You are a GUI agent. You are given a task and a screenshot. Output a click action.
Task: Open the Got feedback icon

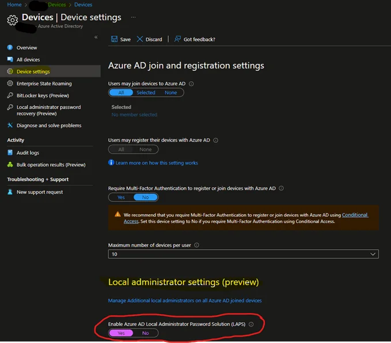(x=178, y=39)
